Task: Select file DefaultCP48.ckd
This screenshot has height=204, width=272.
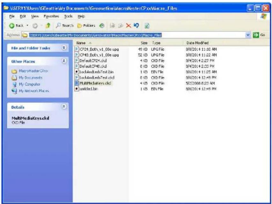Action: pyautogui.click(x=93, y=66)
